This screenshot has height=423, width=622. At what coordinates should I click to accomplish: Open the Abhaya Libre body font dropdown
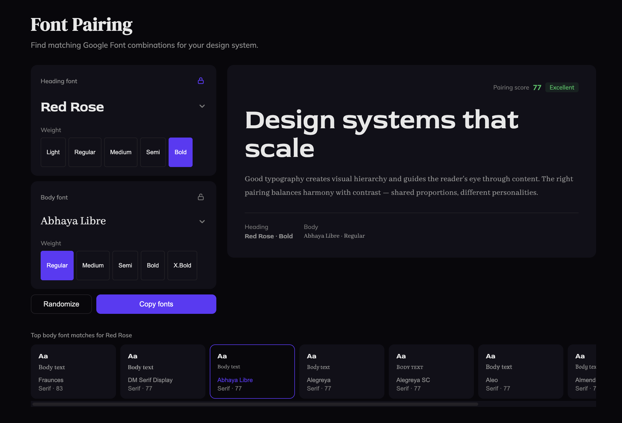(202, 222)
